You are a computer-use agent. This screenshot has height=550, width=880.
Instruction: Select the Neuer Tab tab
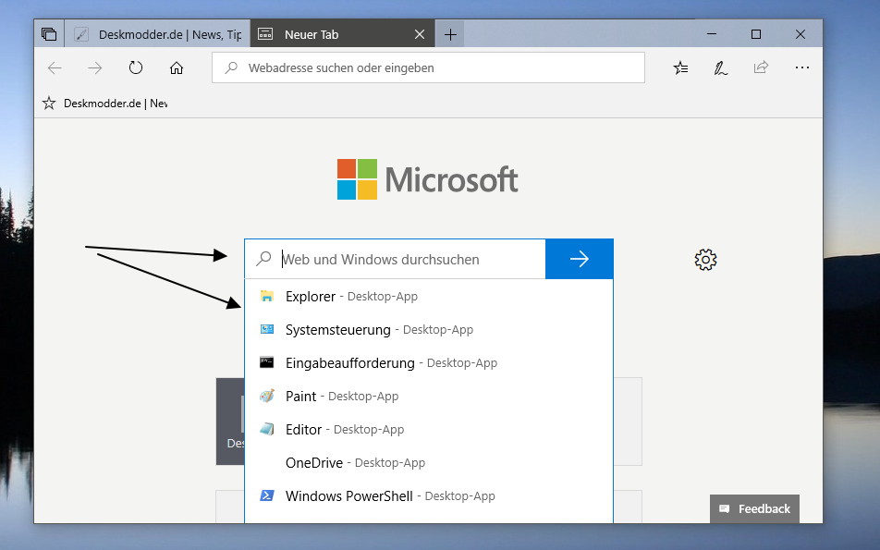[x=342, y=34]
